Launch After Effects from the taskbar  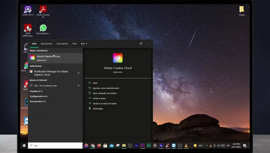coord(136,145)
